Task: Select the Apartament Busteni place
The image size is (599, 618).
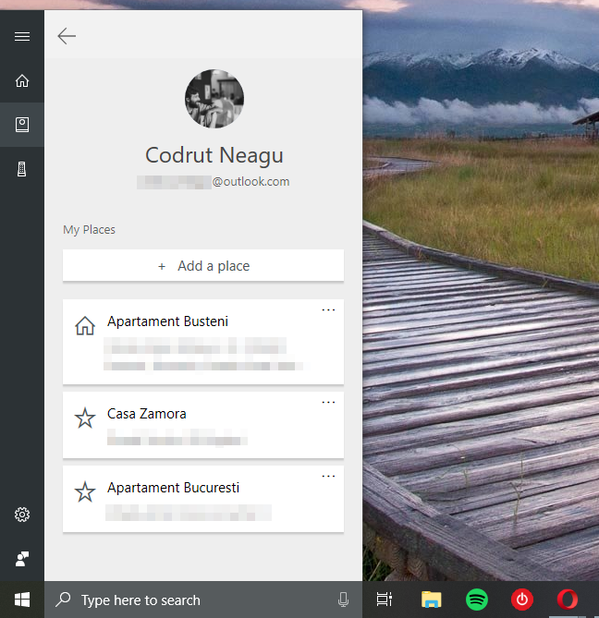Action: pyautogui.click(x=203, y=342)
